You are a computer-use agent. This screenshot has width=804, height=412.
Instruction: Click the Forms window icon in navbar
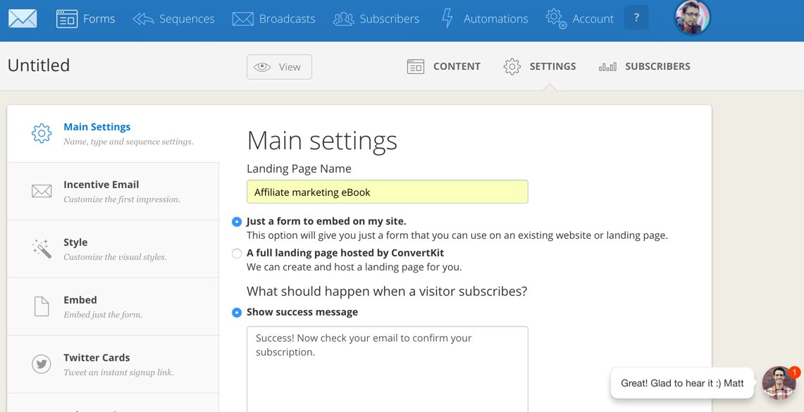(67, 19)
